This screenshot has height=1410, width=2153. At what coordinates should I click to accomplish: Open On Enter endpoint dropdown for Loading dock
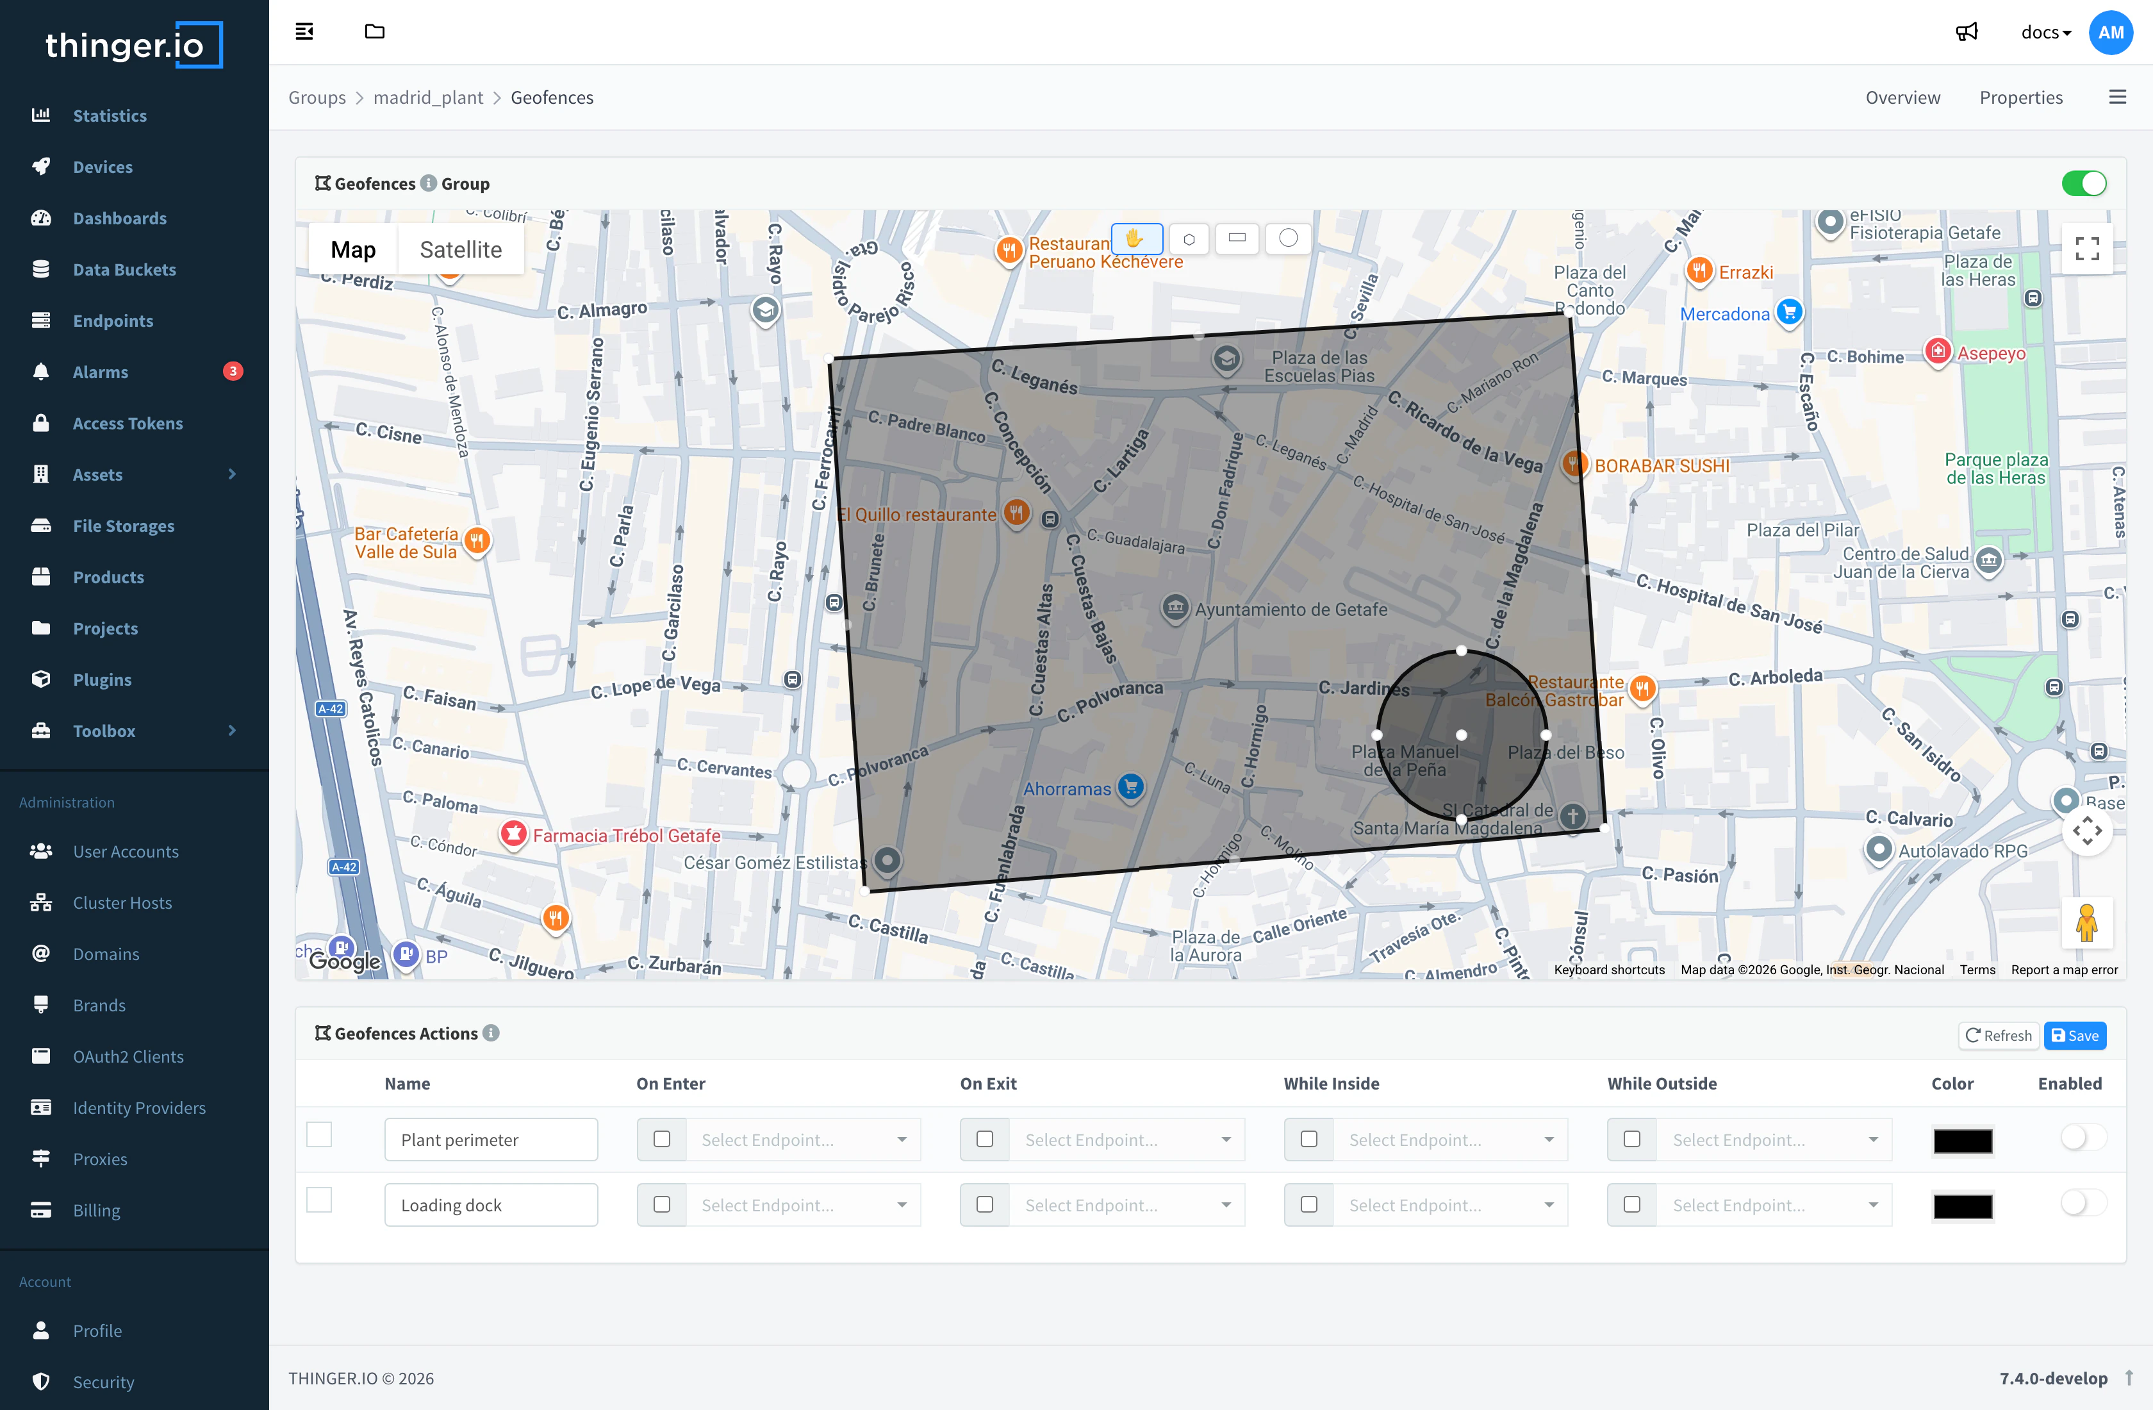pyautogui.click(x=804, y=1204)
